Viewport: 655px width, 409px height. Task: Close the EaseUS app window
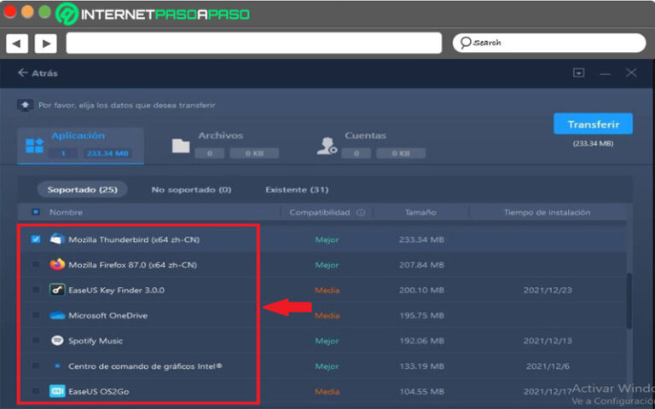(x=631, y=72)
